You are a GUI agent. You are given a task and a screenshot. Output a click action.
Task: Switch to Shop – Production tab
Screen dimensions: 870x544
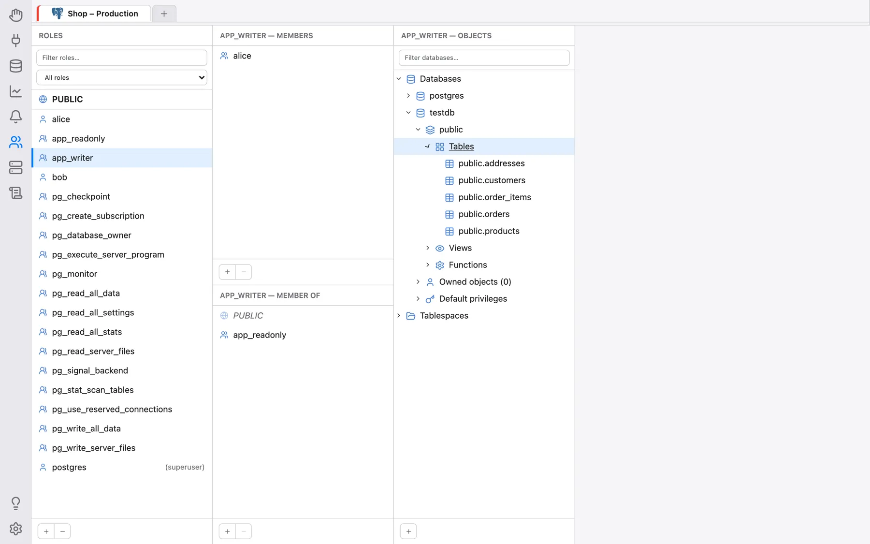tap(94, 14)
